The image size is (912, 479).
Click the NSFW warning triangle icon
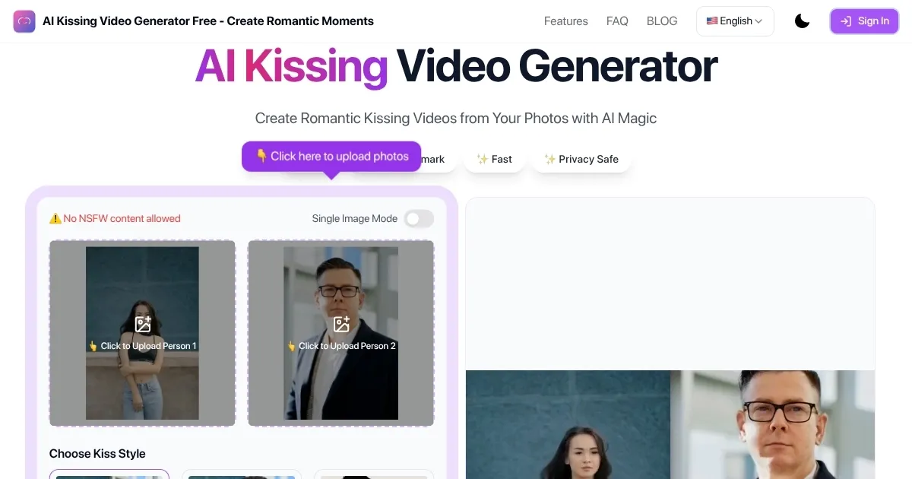click(x=55, y=218)
